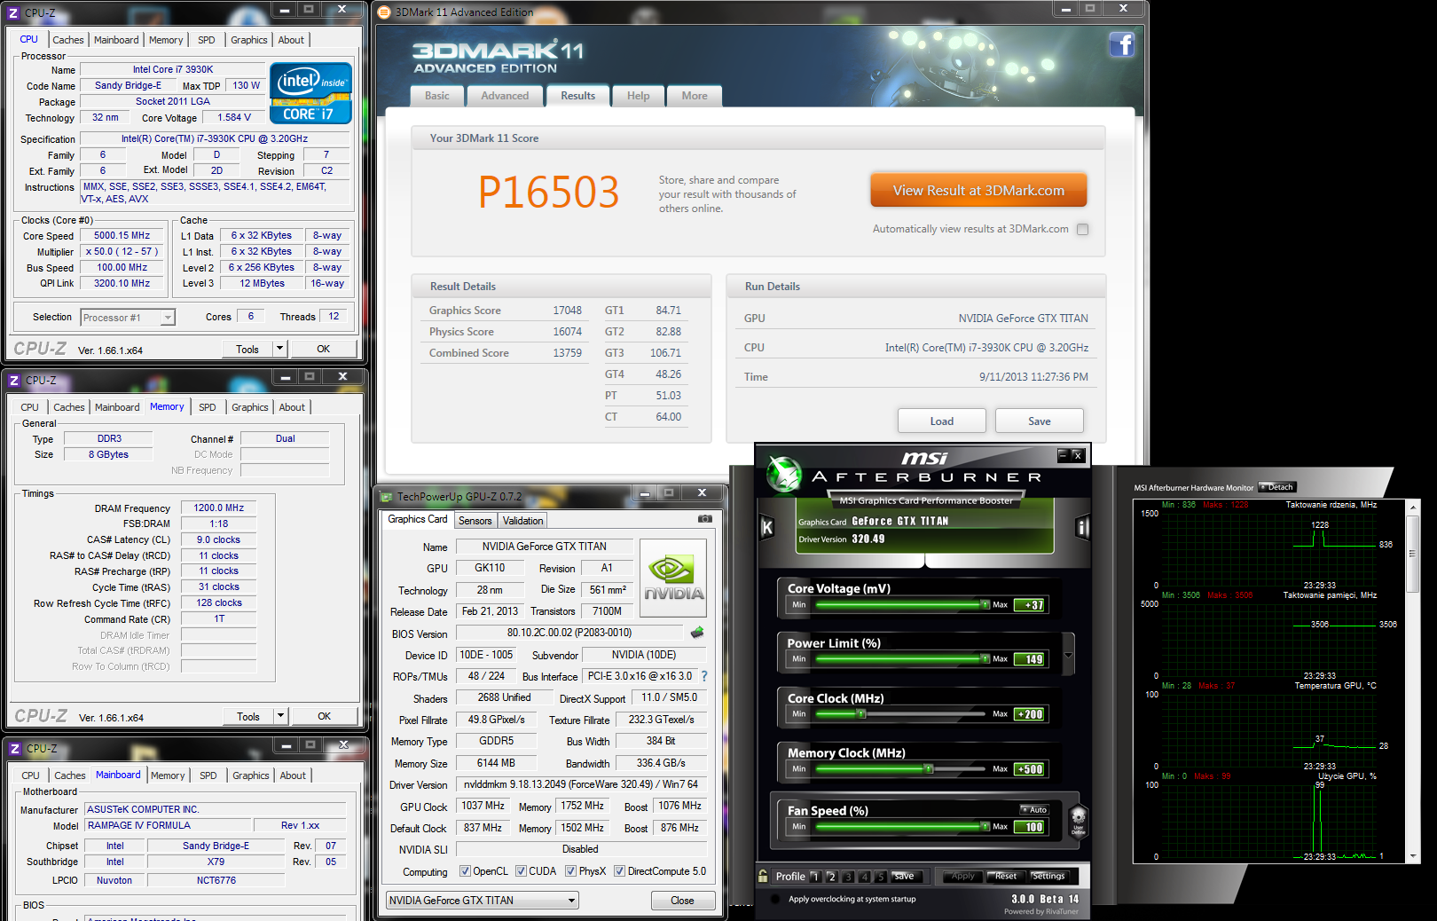Viewport: 1437px width, 921px height.
Task: Click View Result at 3DMark.com button
Action: point(978,191)
